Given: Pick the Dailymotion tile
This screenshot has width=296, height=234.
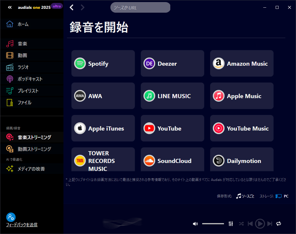Looking at the screenshot, I should click(242, 159).
